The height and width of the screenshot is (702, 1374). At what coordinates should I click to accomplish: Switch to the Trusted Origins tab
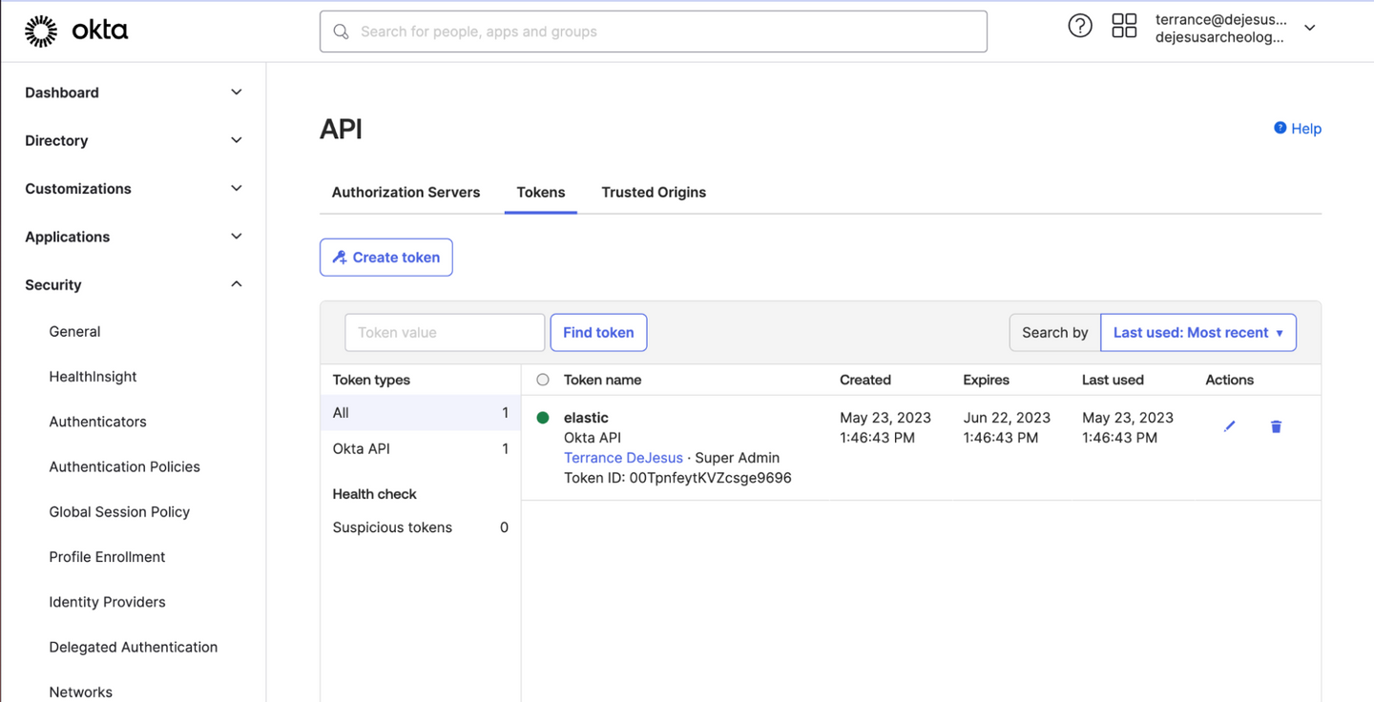tap(654, 192)
